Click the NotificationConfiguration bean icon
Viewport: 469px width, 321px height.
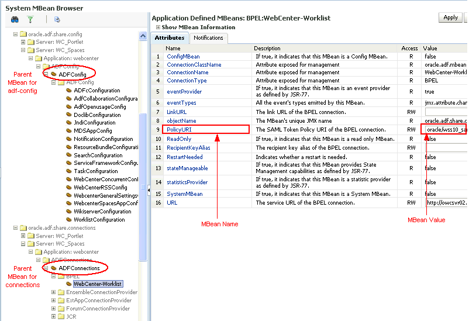[69, 139]
